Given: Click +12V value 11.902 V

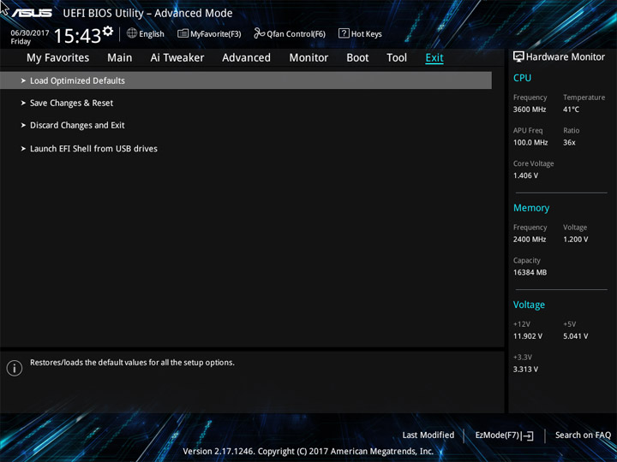Looking at the screenshot, I should coord(527,336).
